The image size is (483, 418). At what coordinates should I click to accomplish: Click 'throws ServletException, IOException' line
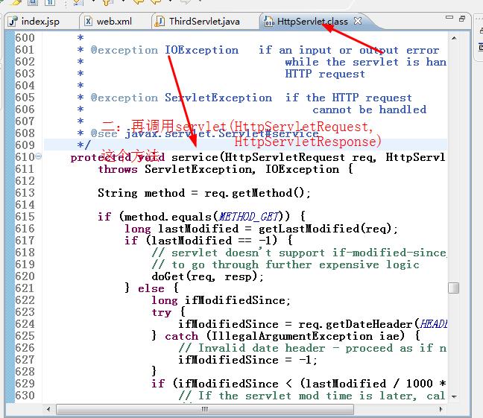[x=225, y=169]
